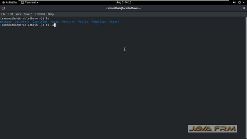Click the 'ls -a' command text
247x139 pixels.
50,25
